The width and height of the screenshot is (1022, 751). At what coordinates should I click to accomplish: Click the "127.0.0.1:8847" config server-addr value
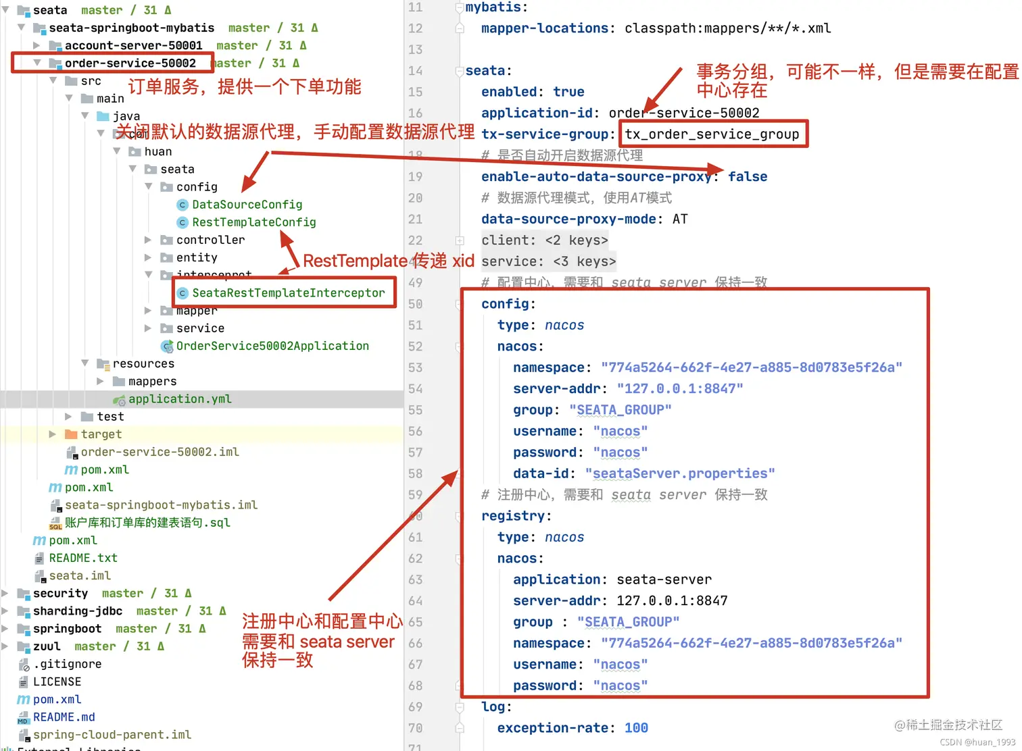[680, 388]
